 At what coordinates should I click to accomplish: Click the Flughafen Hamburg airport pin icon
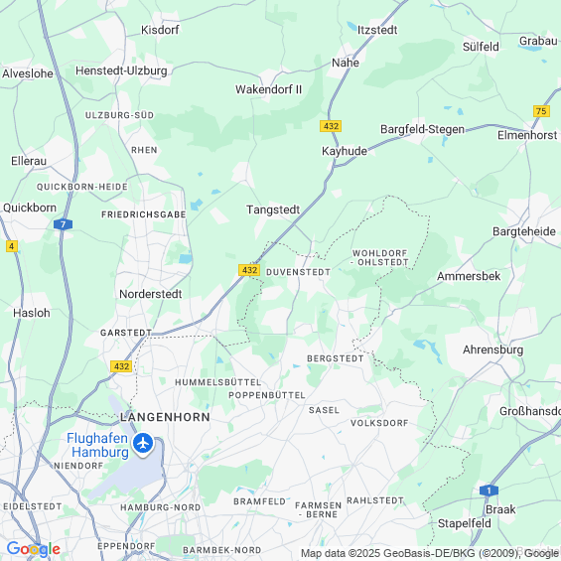143,444
